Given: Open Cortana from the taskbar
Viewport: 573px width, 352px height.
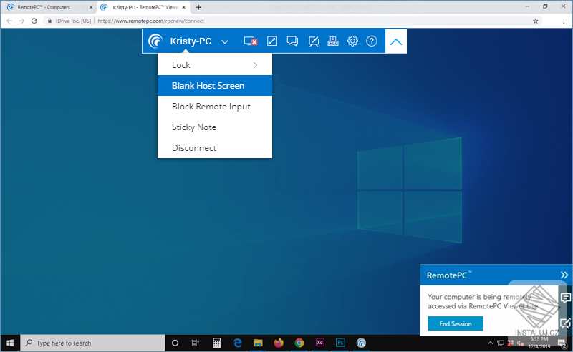Looking at the screenshot, I should (x=175, y=343).
